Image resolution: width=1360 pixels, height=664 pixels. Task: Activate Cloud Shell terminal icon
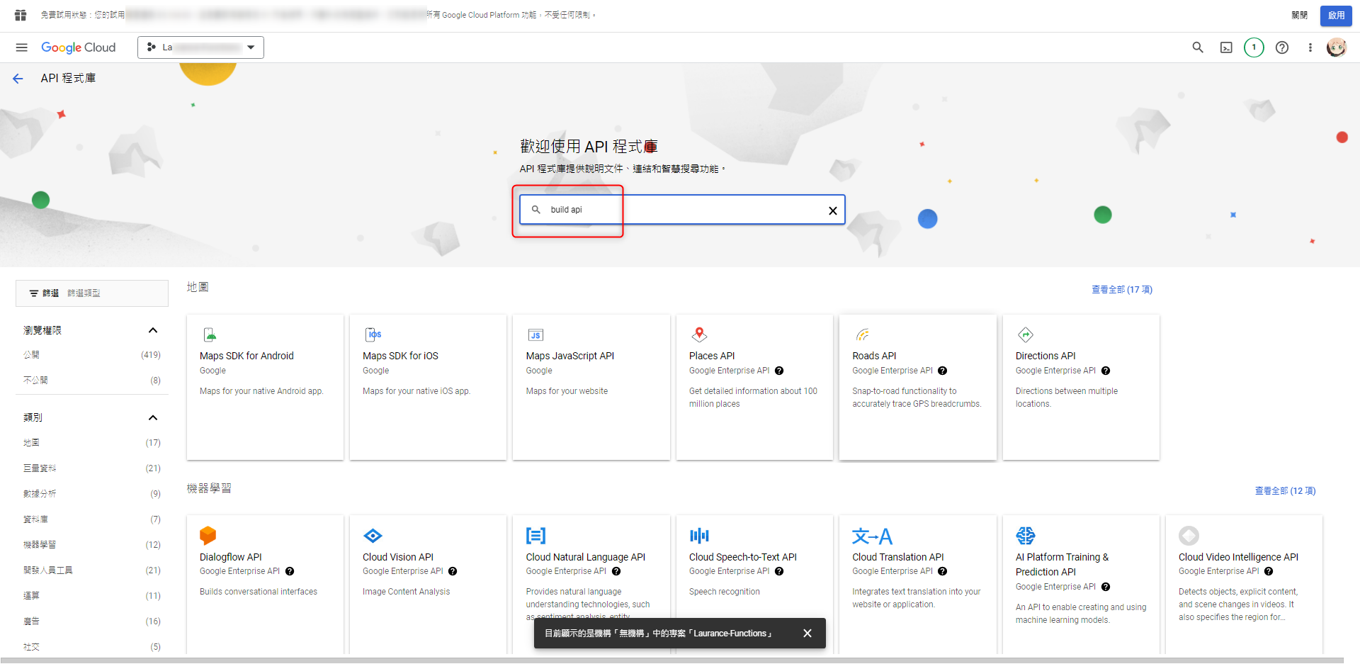click(1226, 47)
